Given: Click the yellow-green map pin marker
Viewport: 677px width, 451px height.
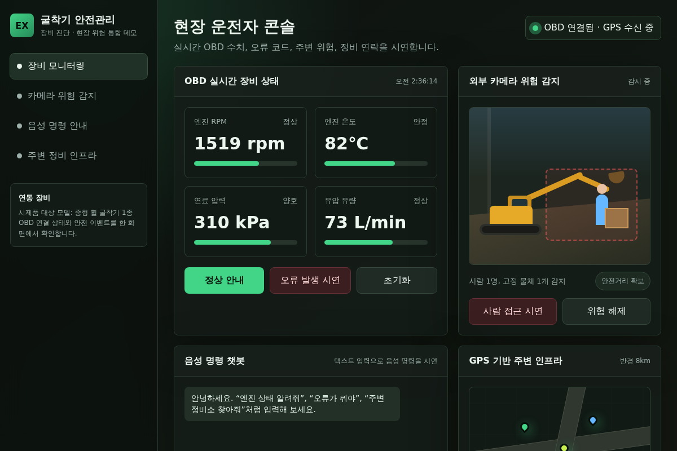Looking at the screenshot, I should [564, 448].
